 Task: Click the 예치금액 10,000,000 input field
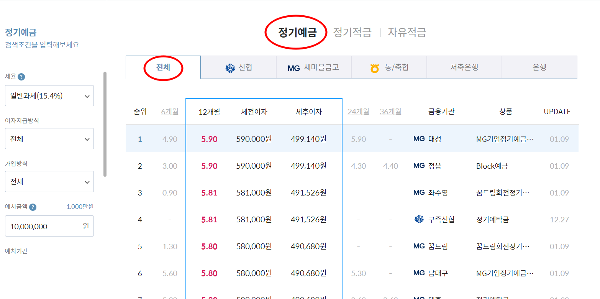[49, 226]
